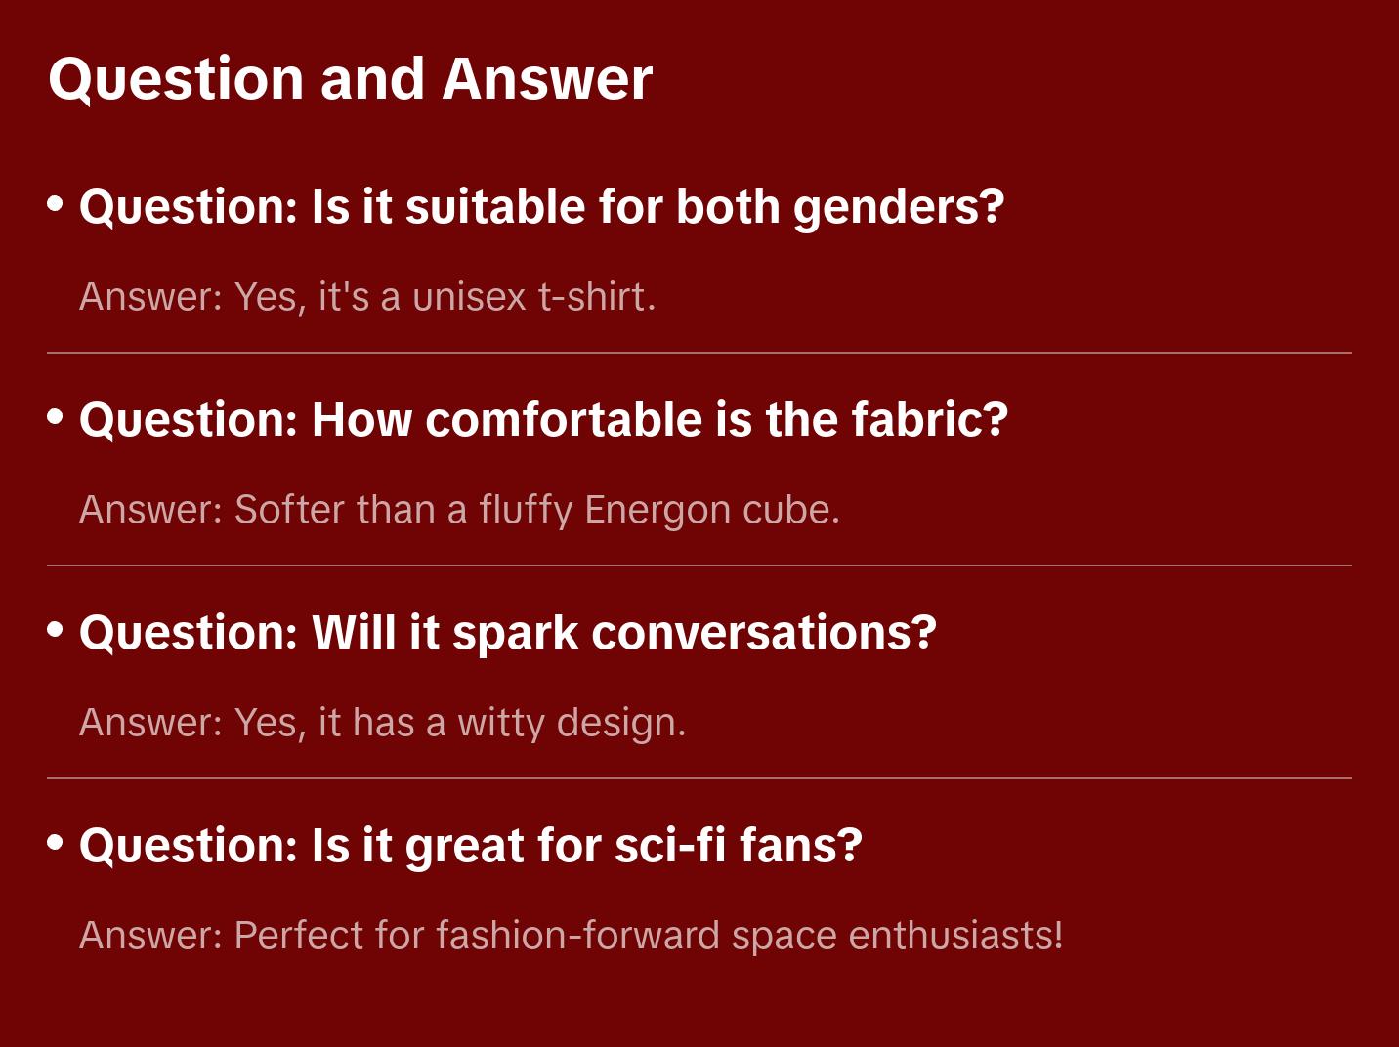Click the 'Question and Answer' heading
Screen dimensions: 1399x1047
(350, 79)
